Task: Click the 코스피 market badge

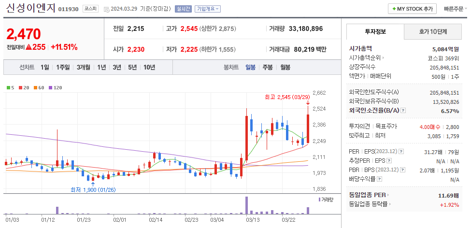Action: (x=90, y=9)
